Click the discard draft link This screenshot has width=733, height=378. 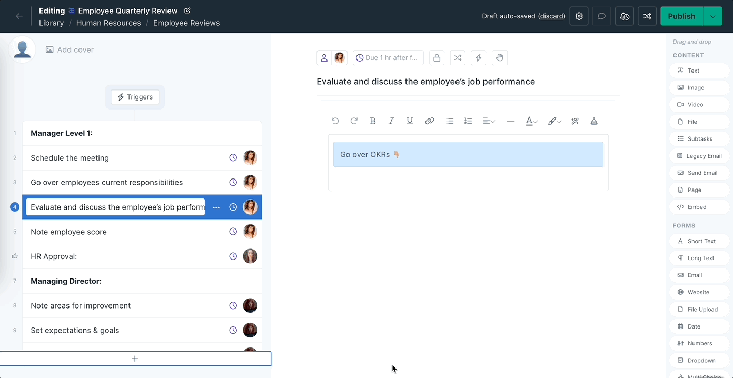[552, 16]
